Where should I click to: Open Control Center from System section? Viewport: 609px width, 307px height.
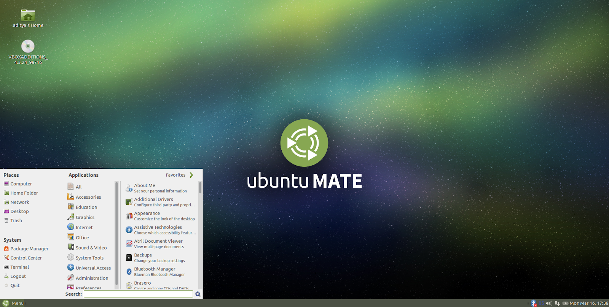tap(26, 258)
